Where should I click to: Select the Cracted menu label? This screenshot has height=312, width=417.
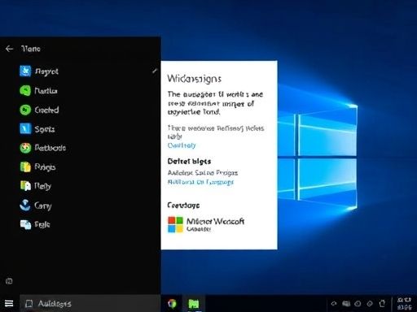pos(46,110)
